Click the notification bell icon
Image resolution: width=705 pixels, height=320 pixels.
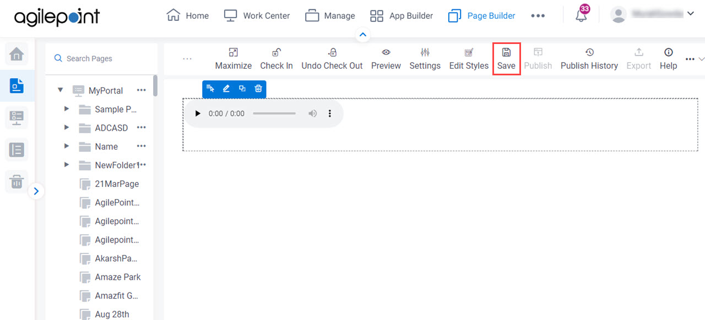581,15
